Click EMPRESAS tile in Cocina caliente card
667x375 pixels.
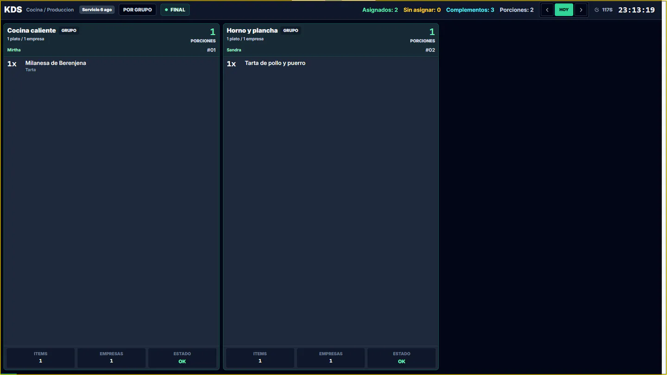pyautogui.click(x=111, y=358)
